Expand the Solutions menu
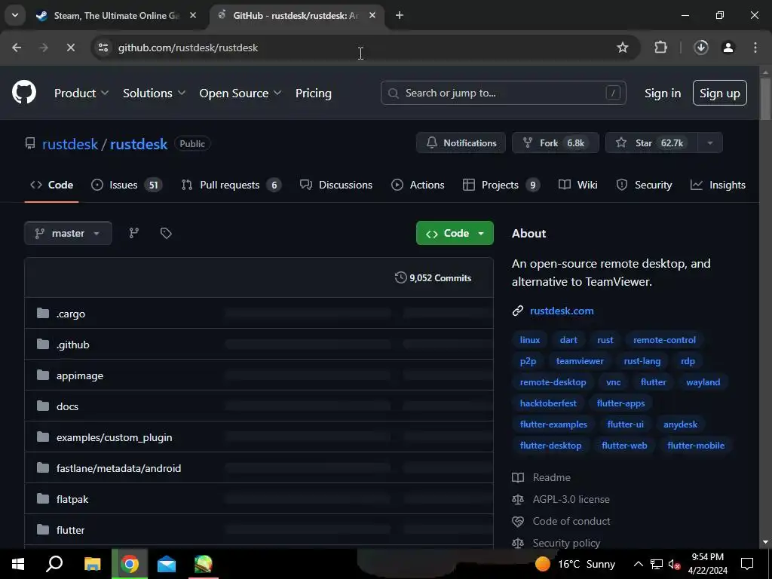 coord(154,93)
